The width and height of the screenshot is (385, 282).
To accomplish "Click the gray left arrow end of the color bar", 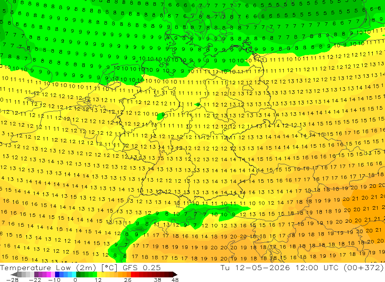I will click(x=14, y=274).
